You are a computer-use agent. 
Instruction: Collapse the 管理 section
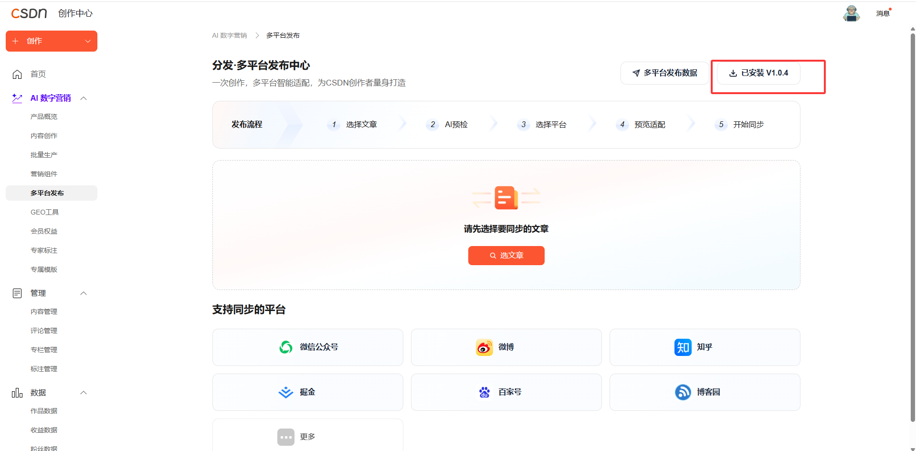click(x=84, y=293)
